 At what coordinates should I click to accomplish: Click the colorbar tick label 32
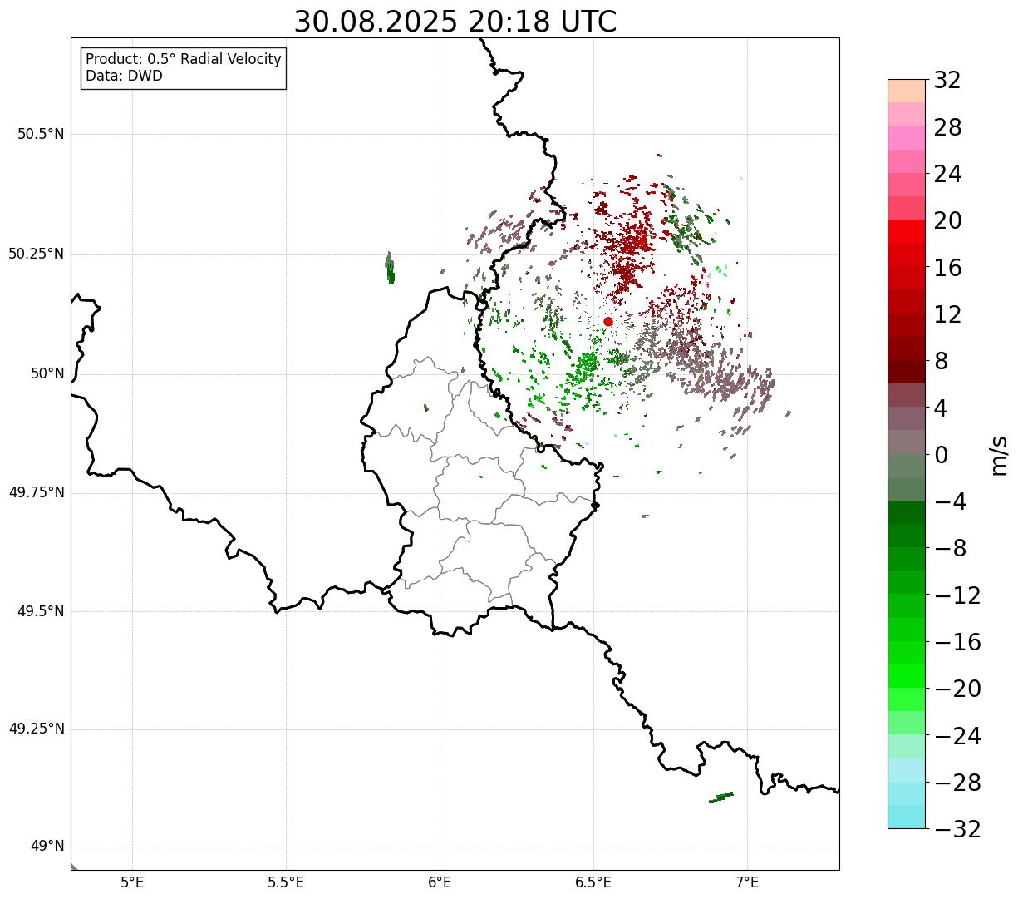(947, 81)
